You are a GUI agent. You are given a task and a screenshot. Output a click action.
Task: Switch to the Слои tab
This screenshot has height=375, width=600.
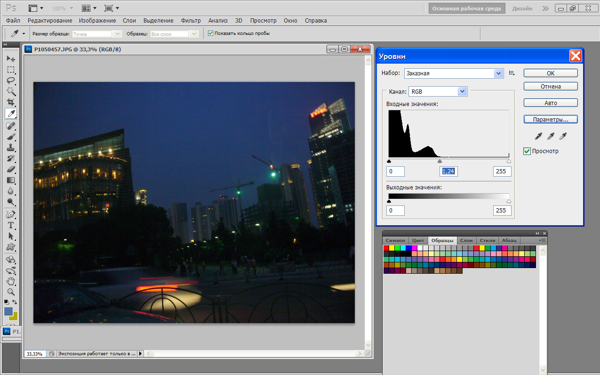point(466,240)
